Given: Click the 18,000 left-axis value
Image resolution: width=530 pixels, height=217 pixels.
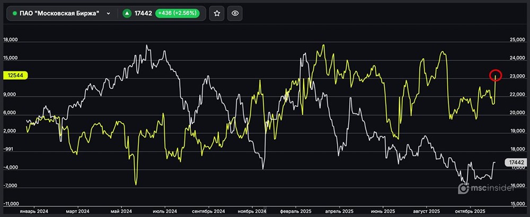Looking at the screenshot, I should (x=11, y=40).
